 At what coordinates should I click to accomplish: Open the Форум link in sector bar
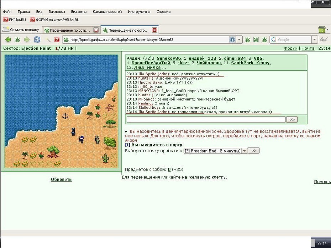[290, 48]
